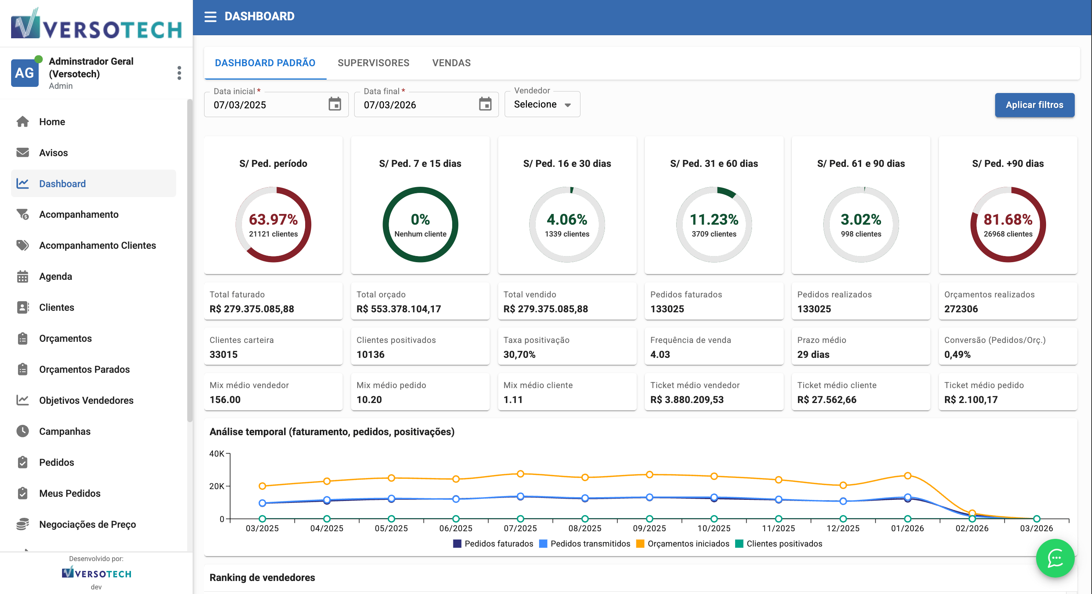Click the Pedidos clipboard icon
The width and height of the screenshot is (1092, 594).
(23, 462)
